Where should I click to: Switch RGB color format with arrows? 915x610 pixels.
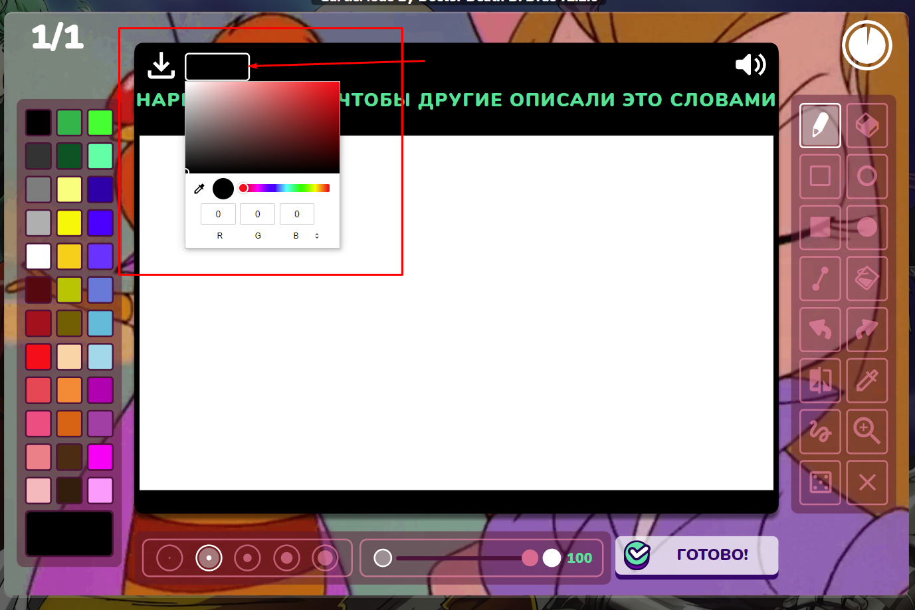click(x=317, y=236)
